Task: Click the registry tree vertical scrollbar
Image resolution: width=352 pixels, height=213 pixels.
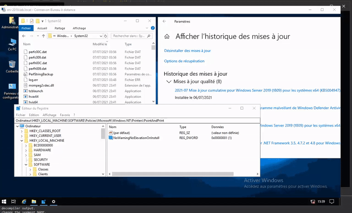Action: pyautogui.click(x=103, y=134)
